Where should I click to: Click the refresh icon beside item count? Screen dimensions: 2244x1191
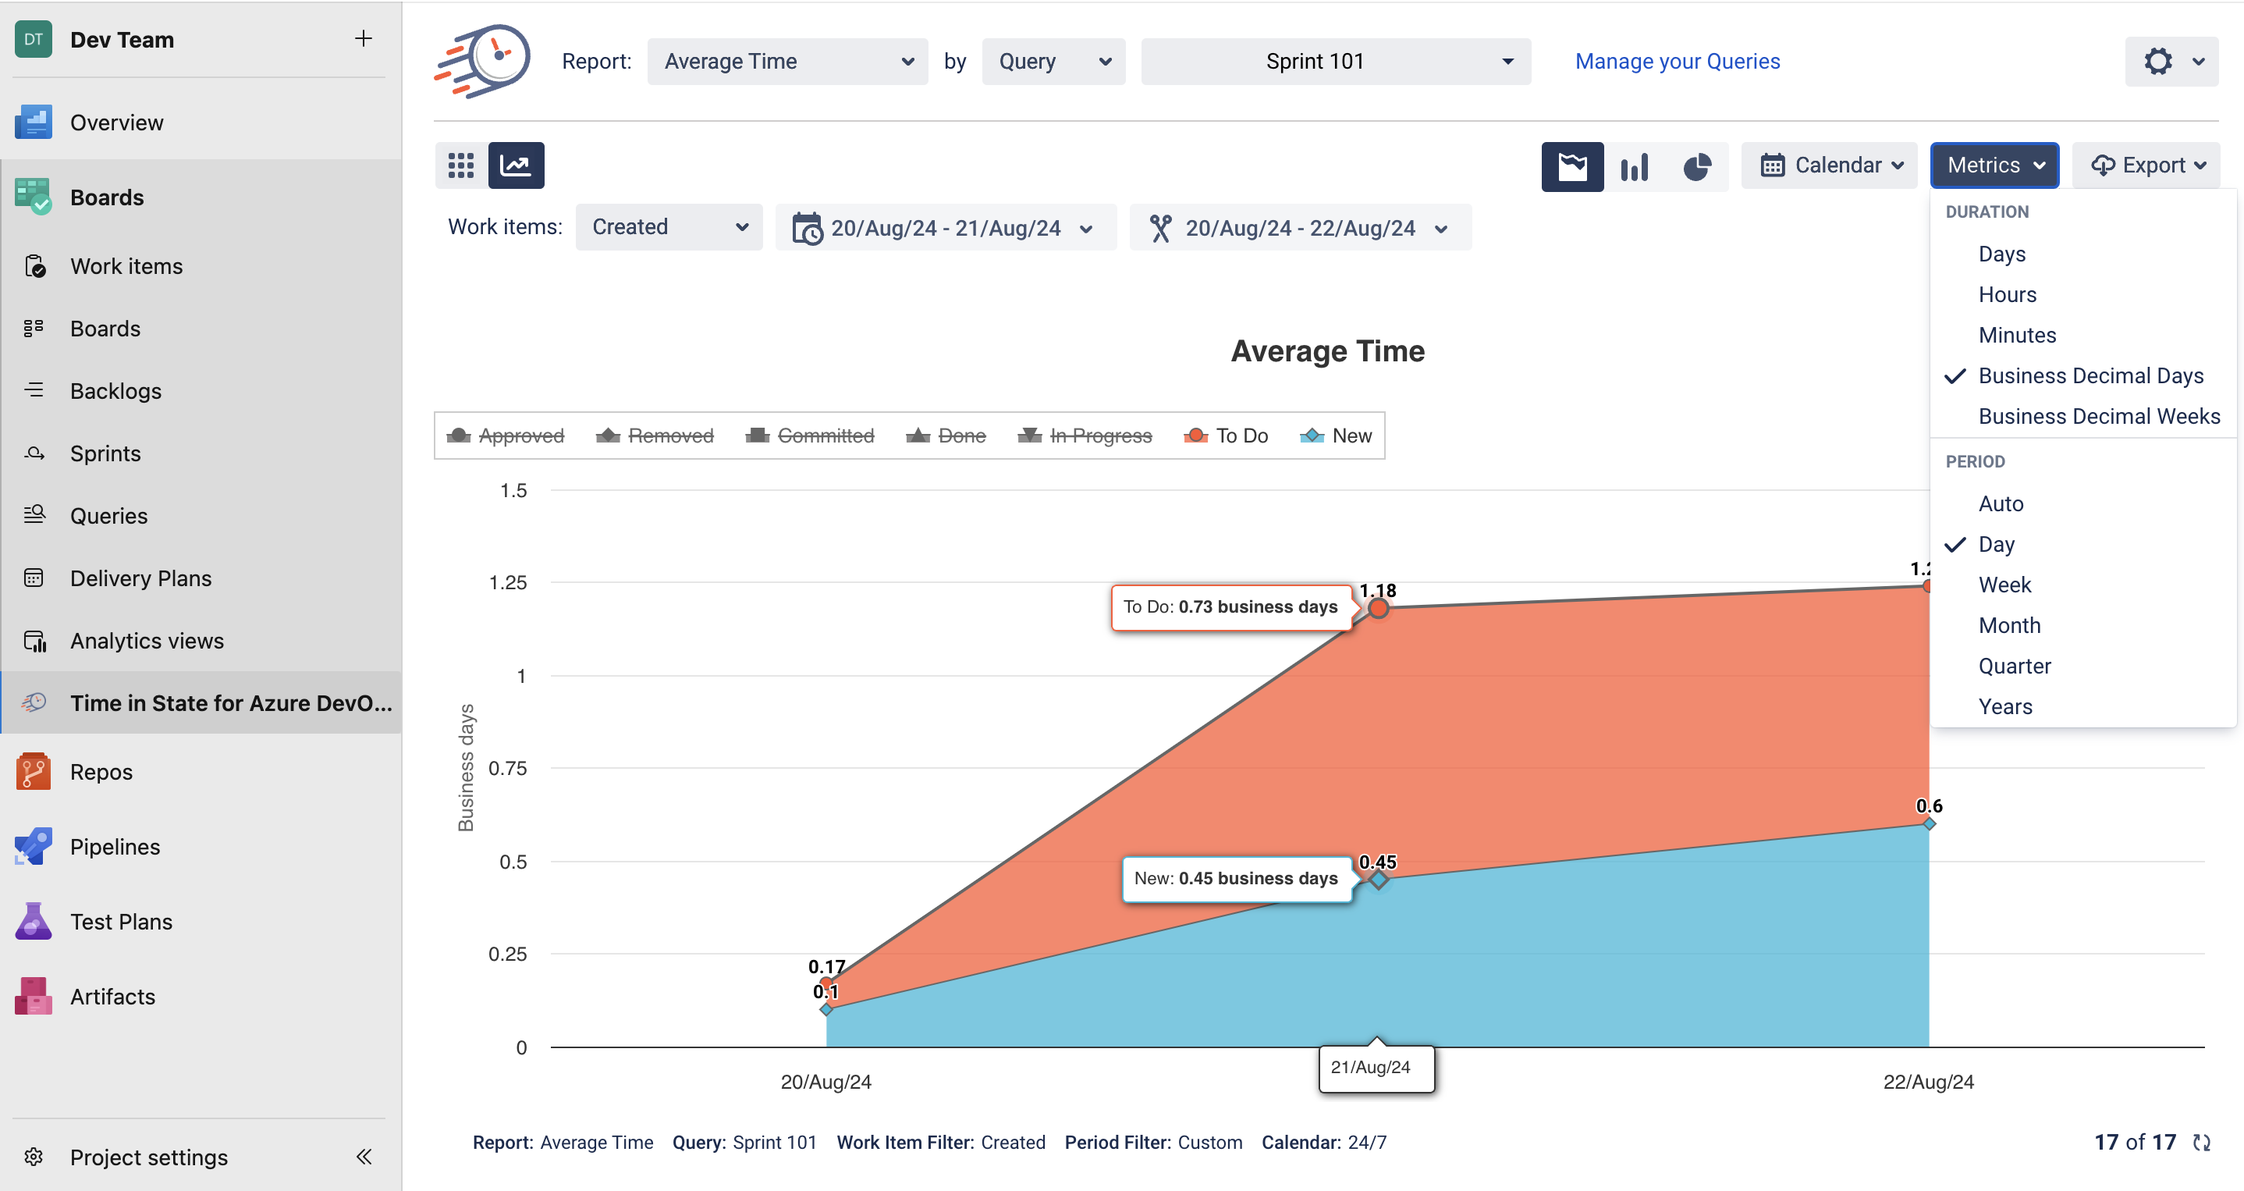click(x=2201, y=1142)
